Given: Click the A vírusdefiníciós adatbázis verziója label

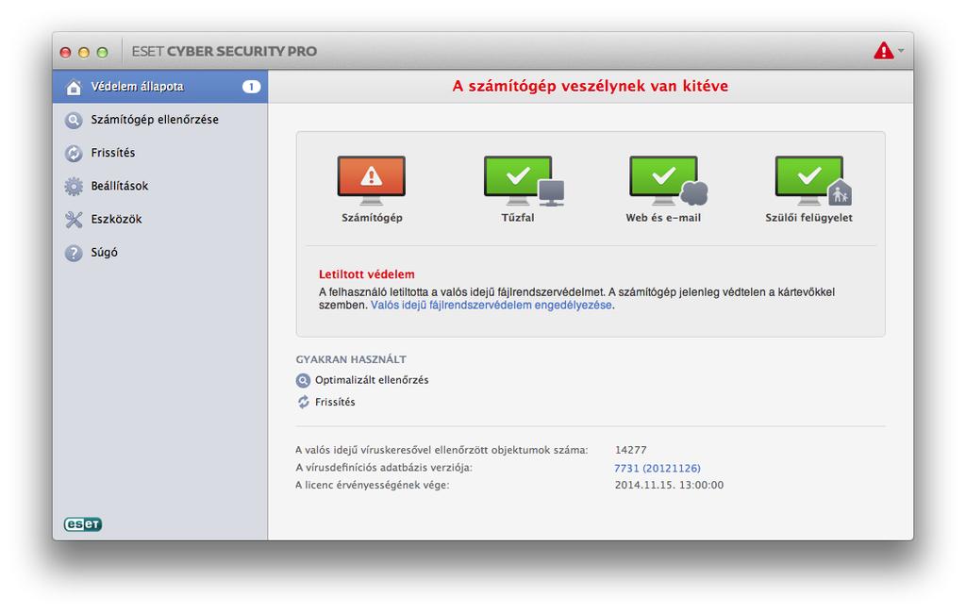Looking at the screenshot, I should 384,468.
